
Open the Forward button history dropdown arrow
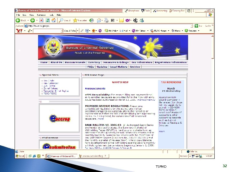click(37, 20)
